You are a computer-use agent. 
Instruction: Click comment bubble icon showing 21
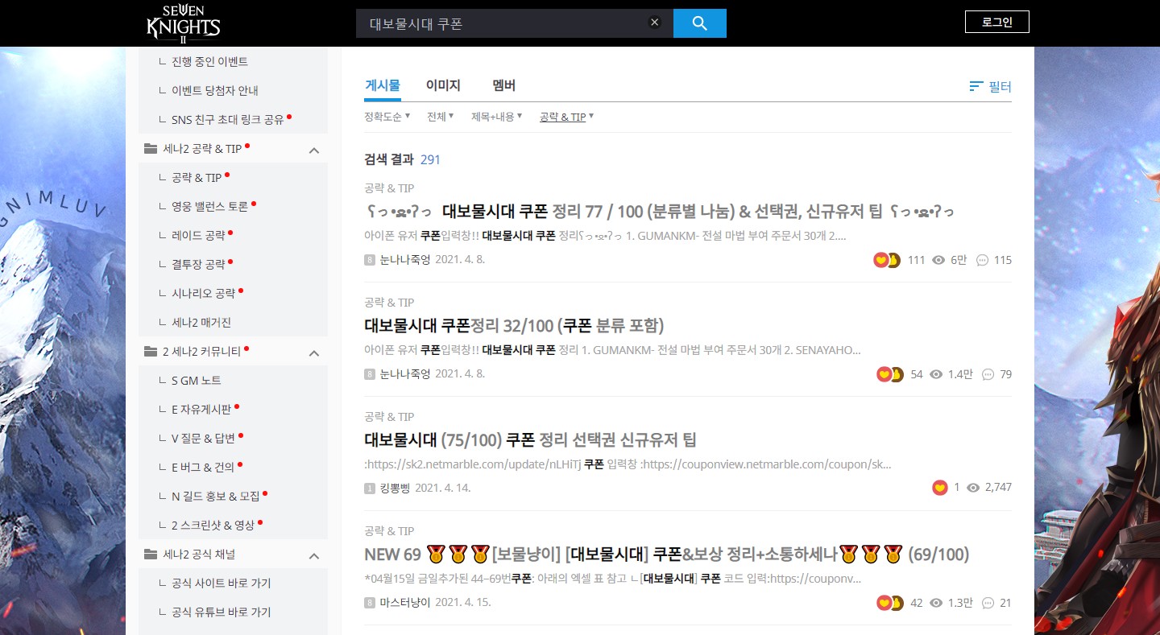tap(988, 603)
